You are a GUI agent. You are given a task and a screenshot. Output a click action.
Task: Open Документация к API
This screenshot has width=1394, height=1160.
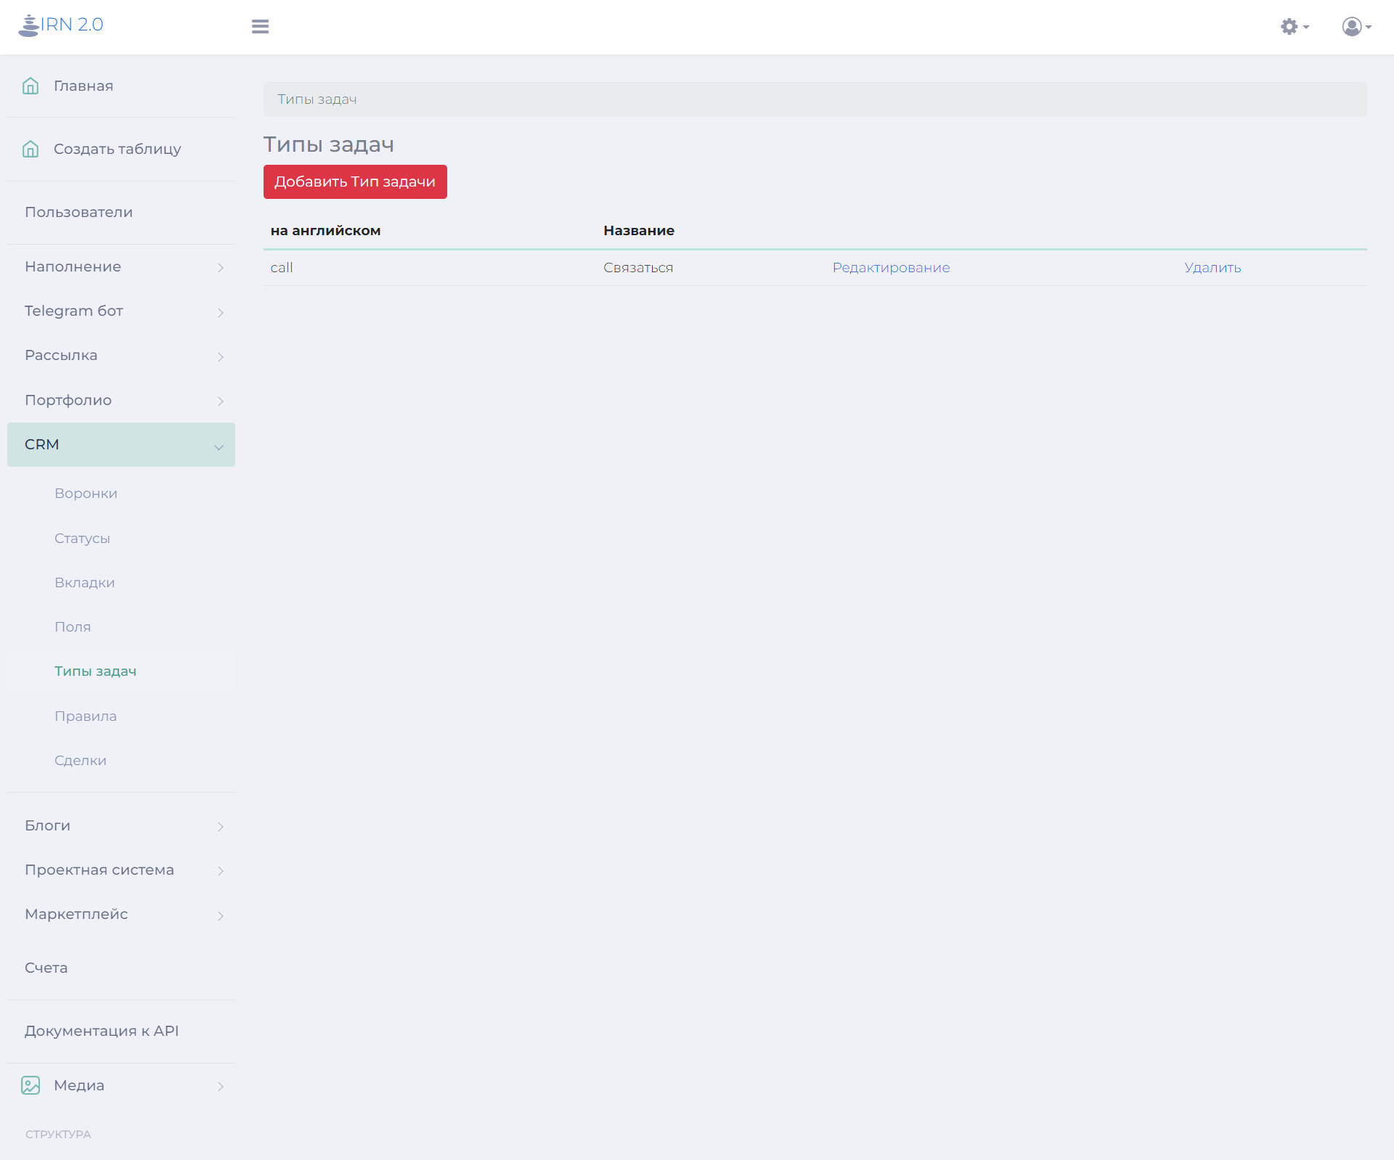(102, 1031)
